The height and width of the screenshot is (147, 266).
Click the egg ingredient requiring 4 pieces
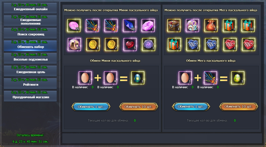coord(110,78)
